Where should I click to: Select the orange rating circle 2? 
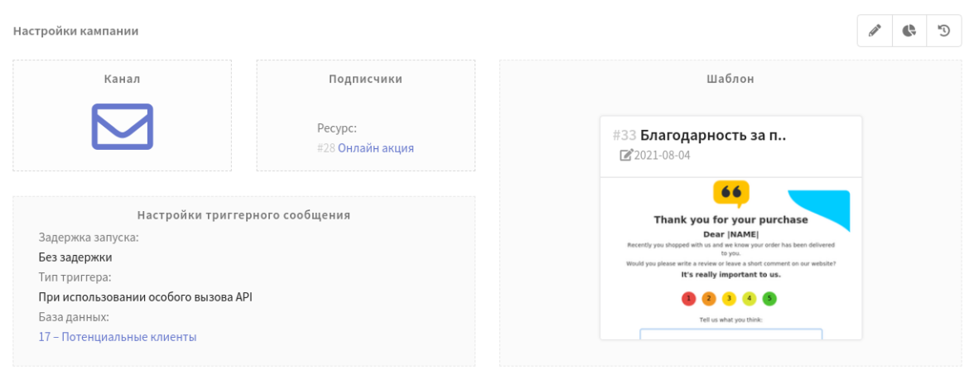coord(709,298)
